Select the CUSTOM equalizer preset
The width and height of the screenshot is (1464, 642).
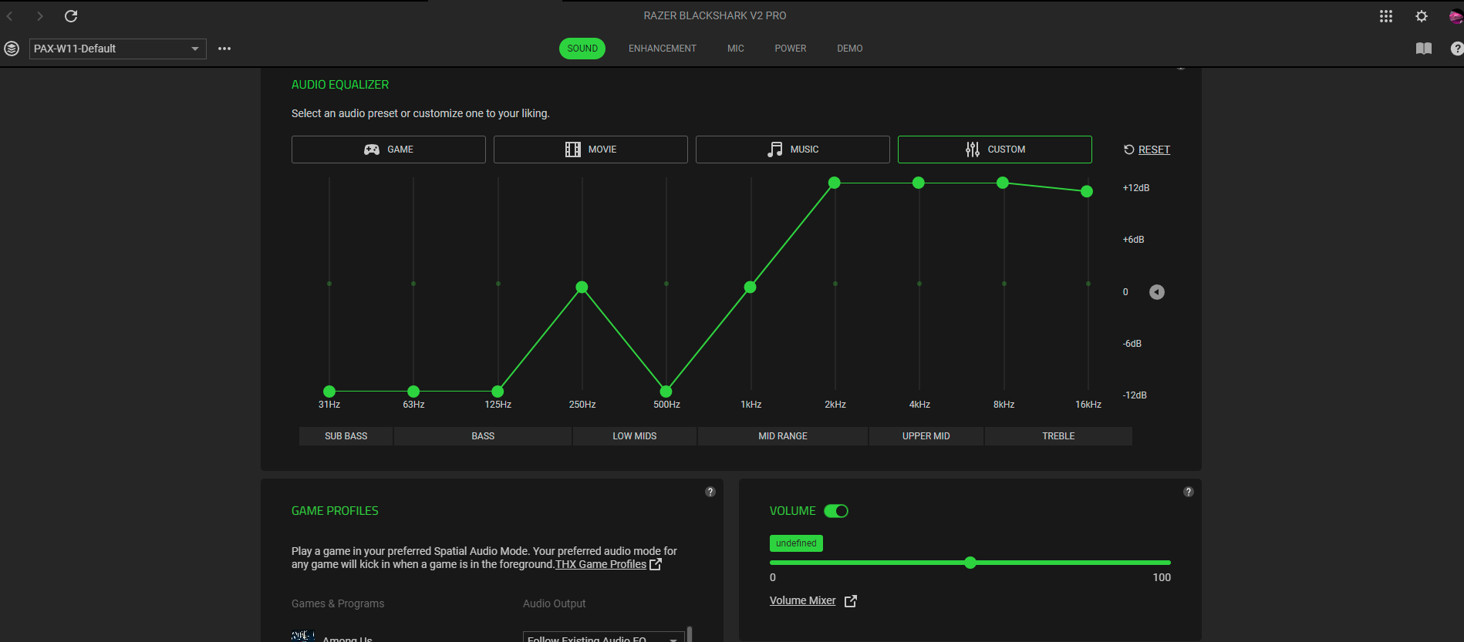pos(995,150)
